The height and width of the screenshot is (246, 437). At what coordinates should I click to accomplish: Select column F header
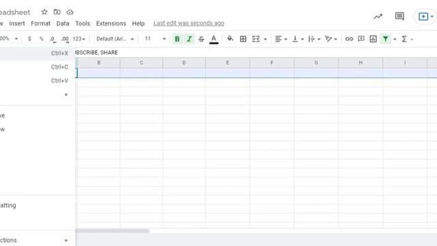(x=272, y=63)
